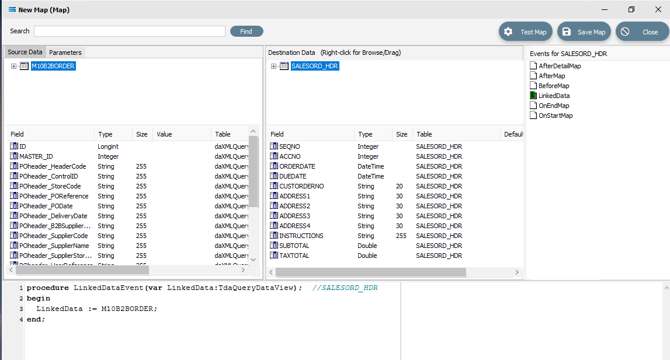Click the floppy disk icon on Save Map

[567, 32]
